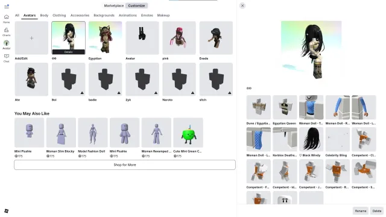Screen dimensions: 386x217
Task: Open the hamburger navigation menu
Action: click(x=7, y=7)
